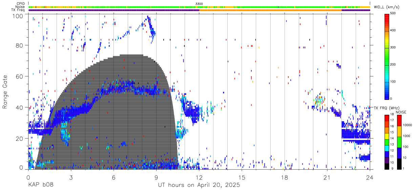Click the CPID value 3300
The height and width of the screenshot is (192, 416).
coord(199,4)
